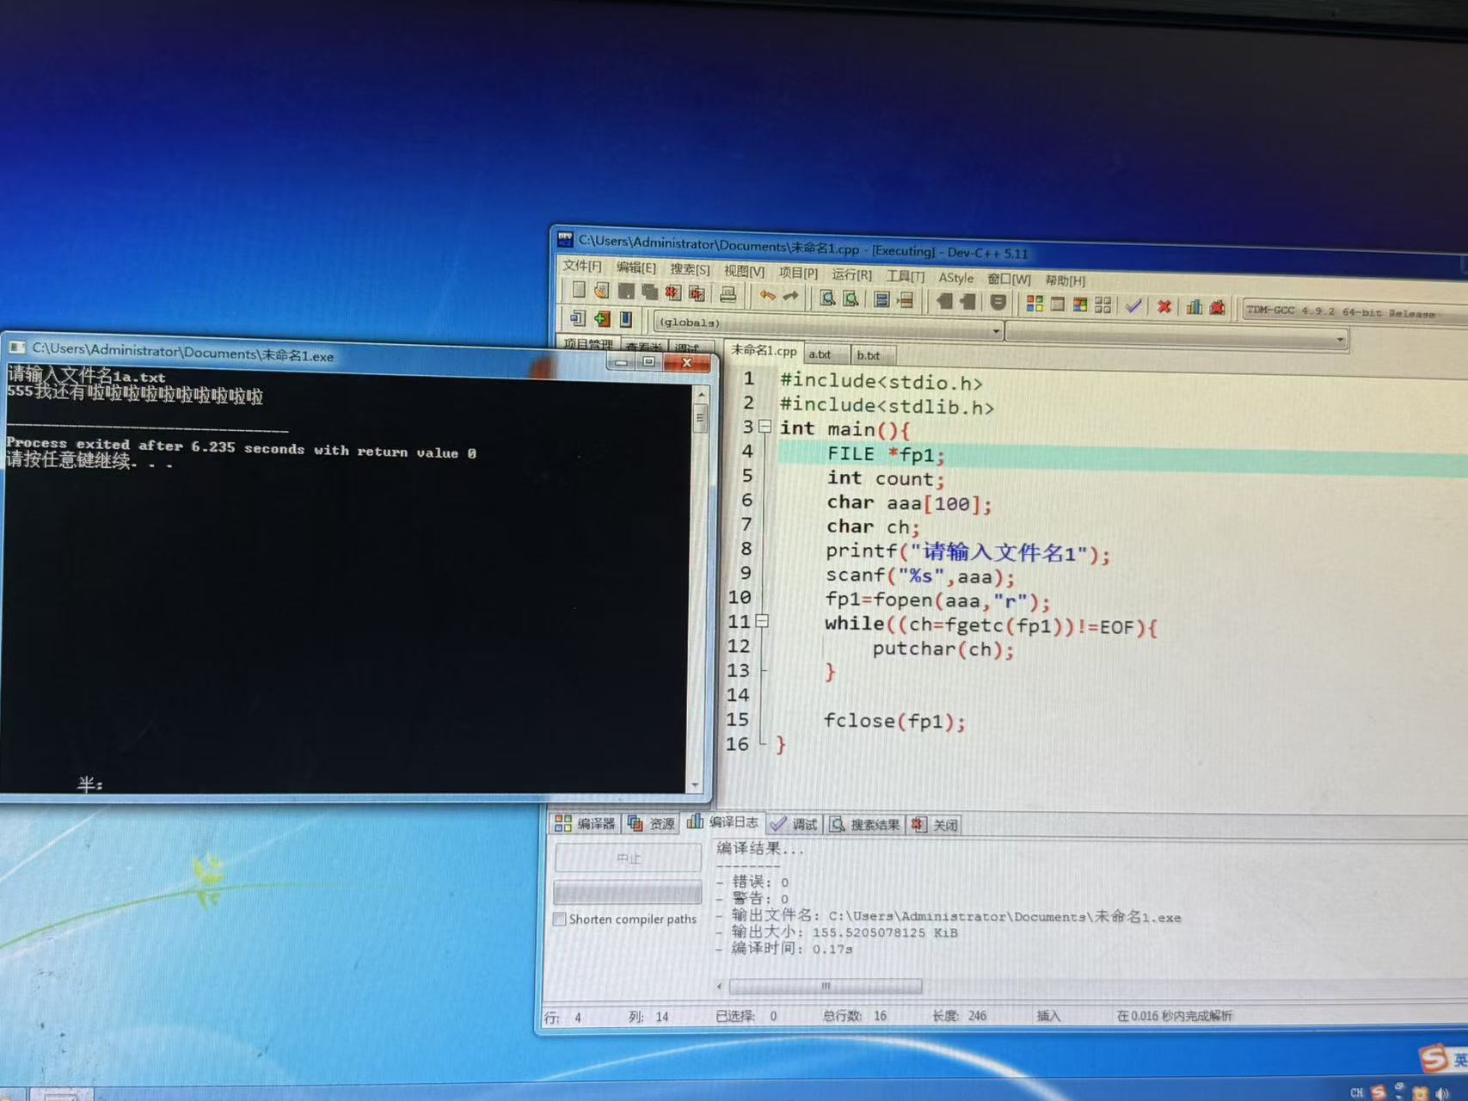
Task: Open the empty member function dropdown
Action: click(1176, 335)
